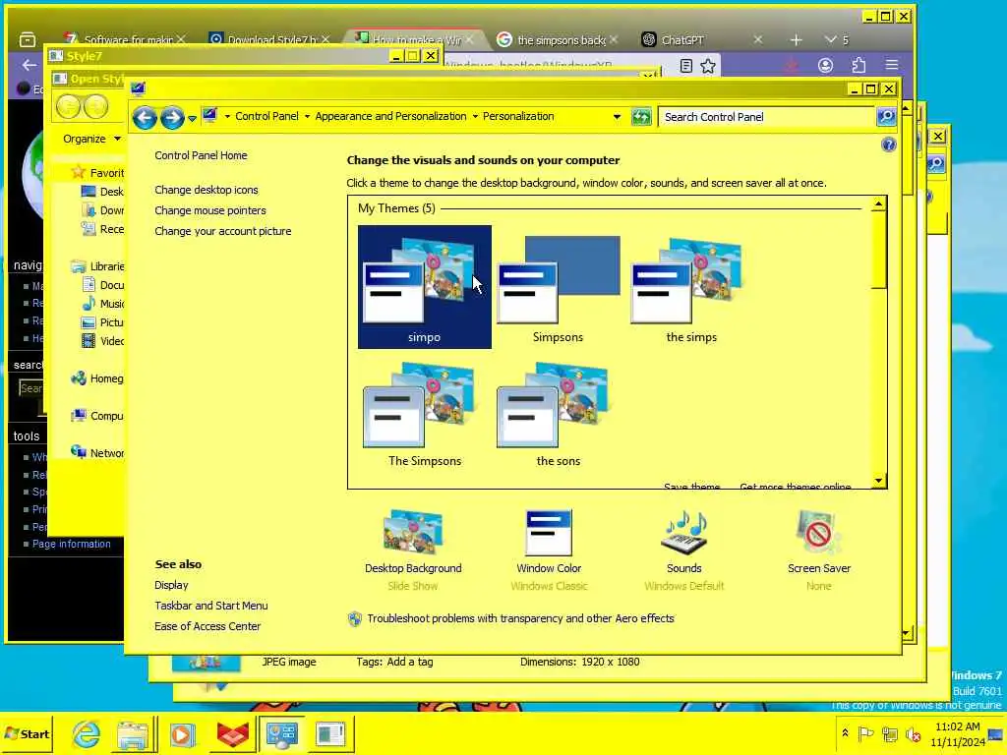Open browser hamburger menu
This screenshot has height=755, width=1007.
[891, 66]
